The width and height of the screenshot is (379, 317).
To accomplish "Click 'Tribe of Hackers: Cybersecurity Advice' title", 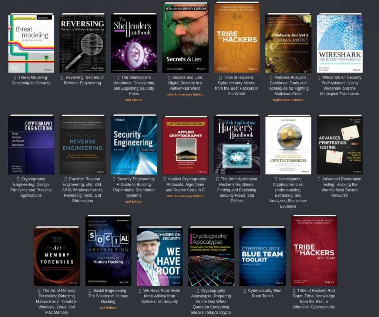I will [x=237, y=86].
